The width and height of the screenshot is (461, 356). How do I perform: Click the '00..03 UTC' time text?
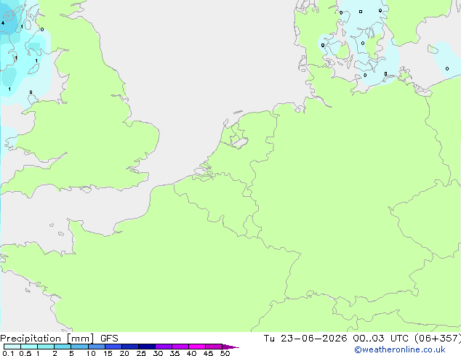[x=380, y=339]
